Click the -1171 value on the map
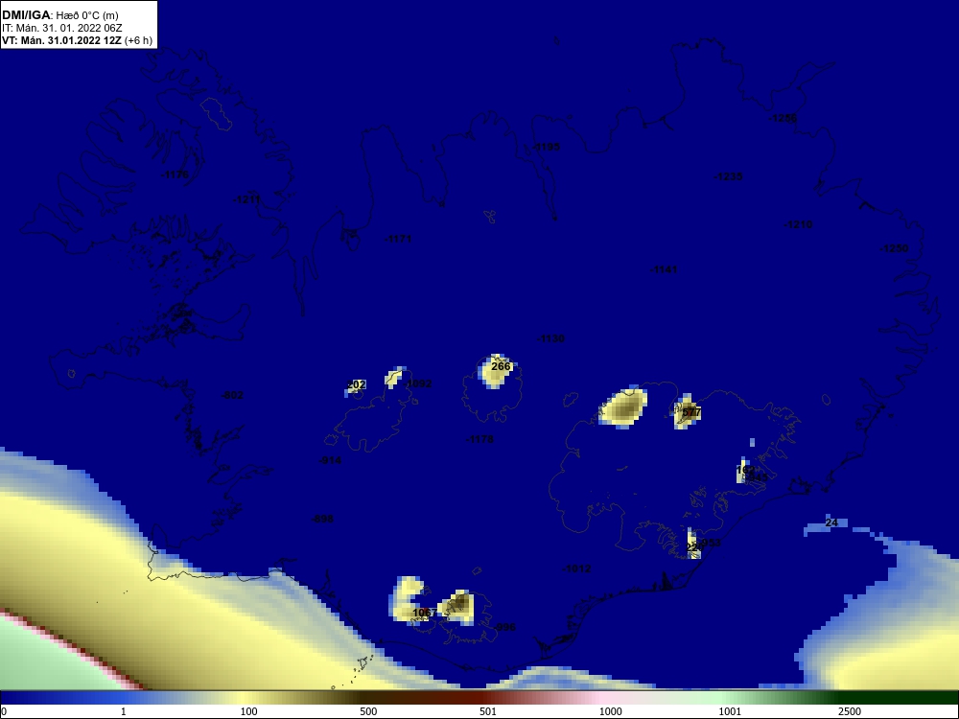 tap(398, 239)
